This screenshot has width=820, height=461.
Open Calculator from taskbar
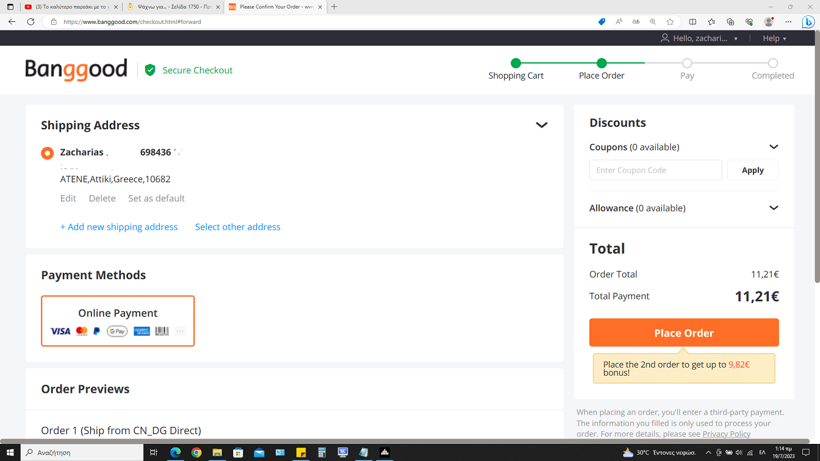(322, 452)
